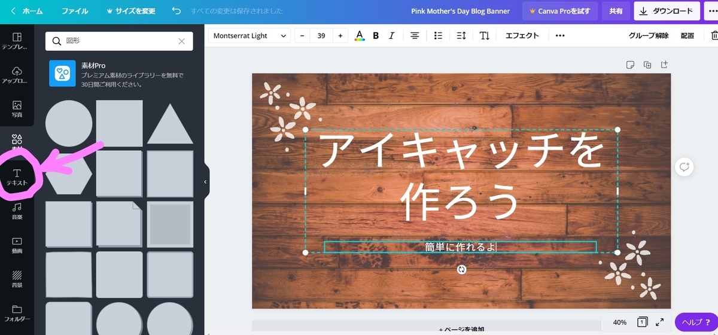Add a comment with speech bubble icon
Screen dimensions: 718x335
tap(684, 167)
